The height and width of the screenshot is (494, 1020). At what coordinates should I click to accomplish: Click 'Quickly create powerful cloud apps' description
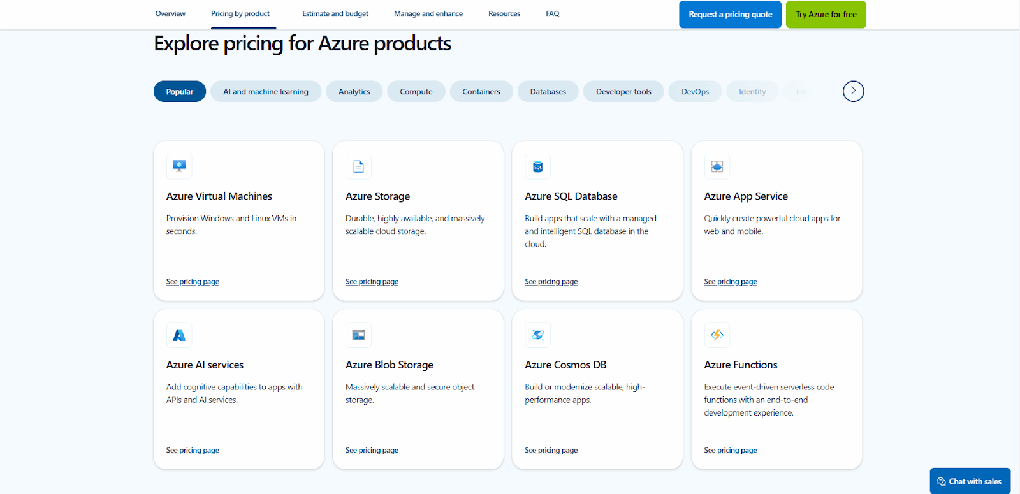pyautogui.click(x=772, y=224)
